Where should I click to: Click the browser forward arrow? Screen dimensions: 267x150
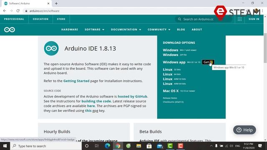coord(11,11)
